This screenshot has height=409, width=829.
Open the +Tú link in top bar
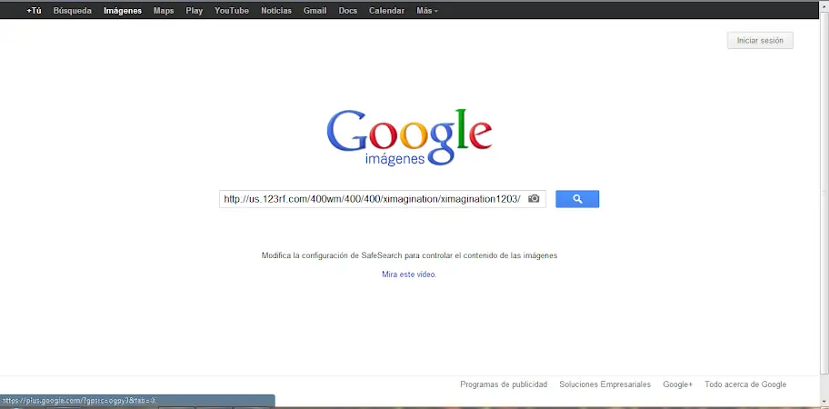click(x=34, y=11)
